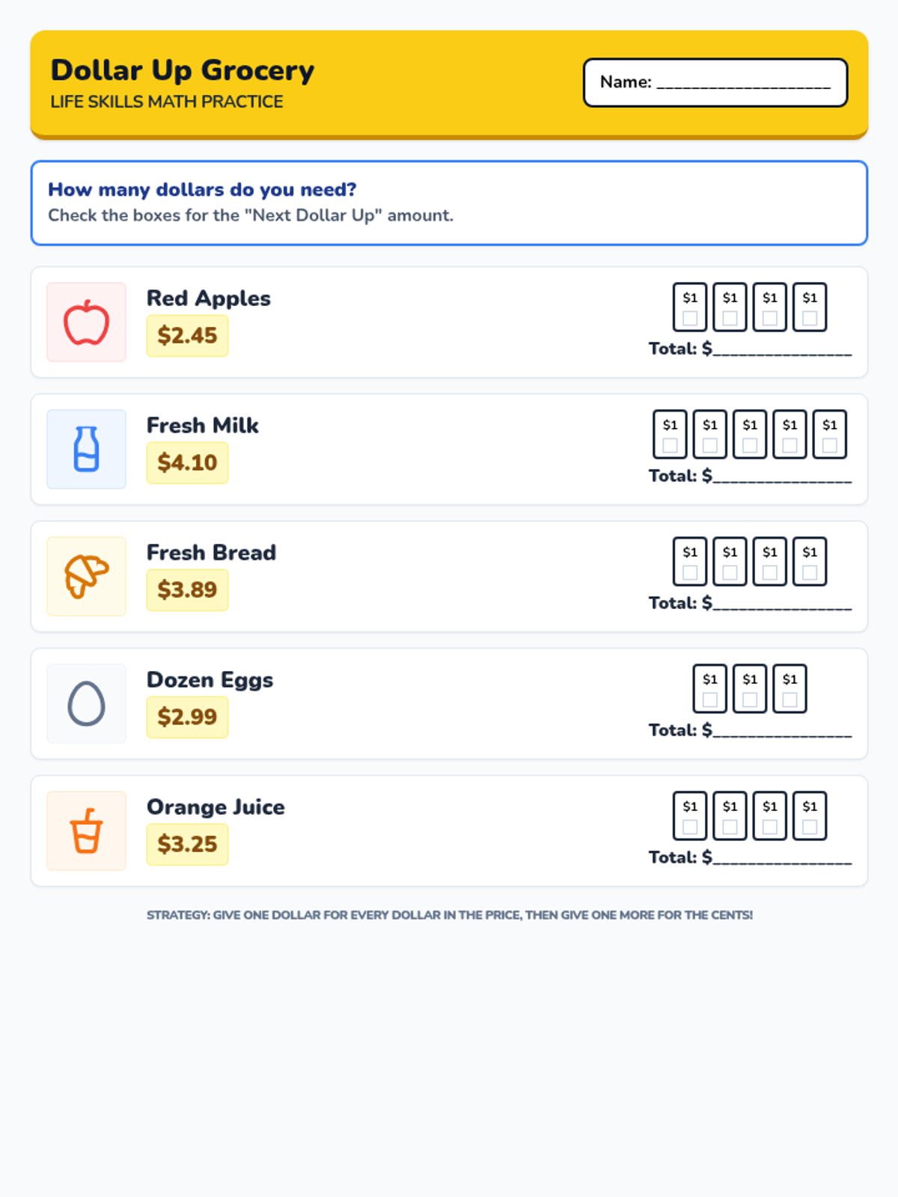Click the Name input field
Viewport: 898px width, 1197px height.
pos(715,82)
